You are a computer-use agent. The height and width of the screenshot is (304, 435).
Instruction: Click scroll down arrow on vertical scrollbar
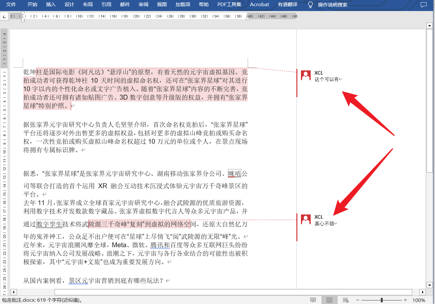point(430,286)
